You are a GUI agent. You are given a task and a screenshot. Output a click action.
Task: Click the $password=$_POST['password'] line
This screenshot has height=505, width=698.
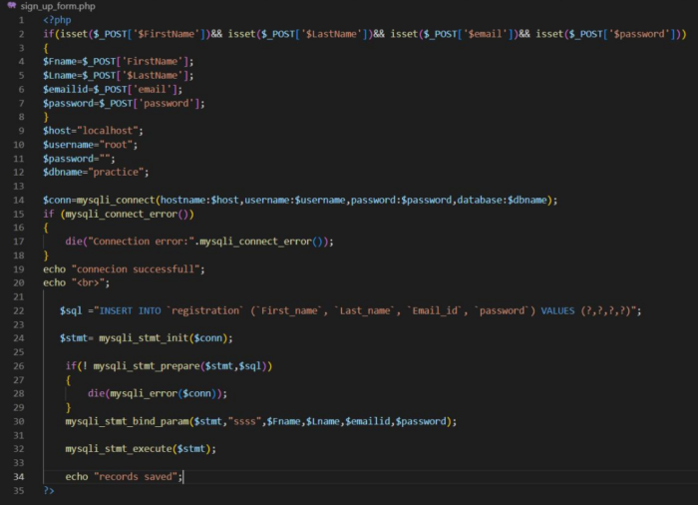tap(124, 104)
